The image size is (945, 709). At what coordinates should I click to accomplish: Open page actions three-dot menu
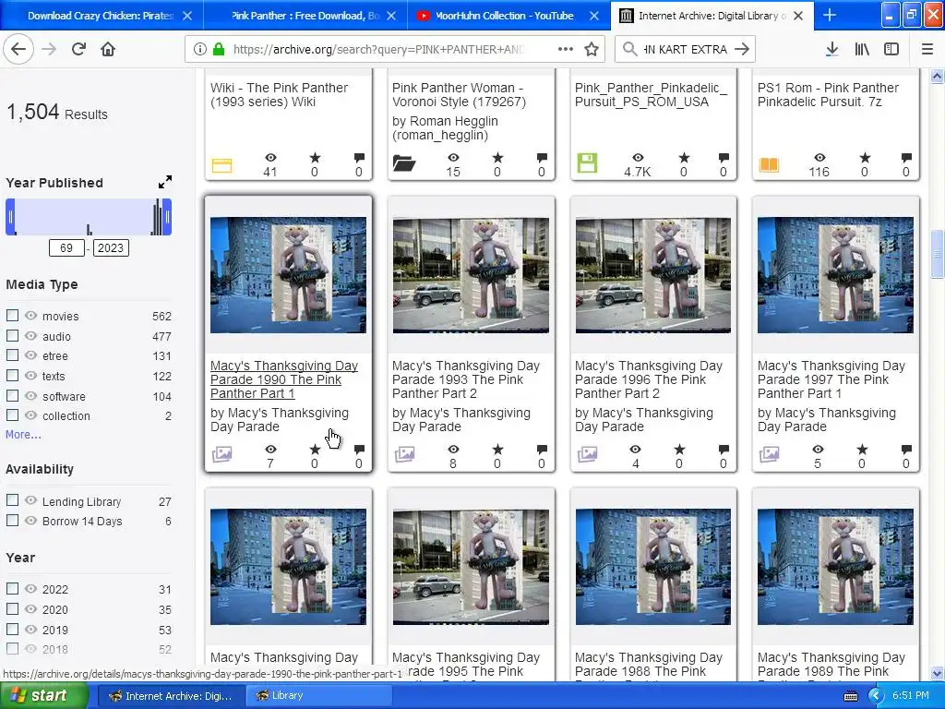pos(566,49)
